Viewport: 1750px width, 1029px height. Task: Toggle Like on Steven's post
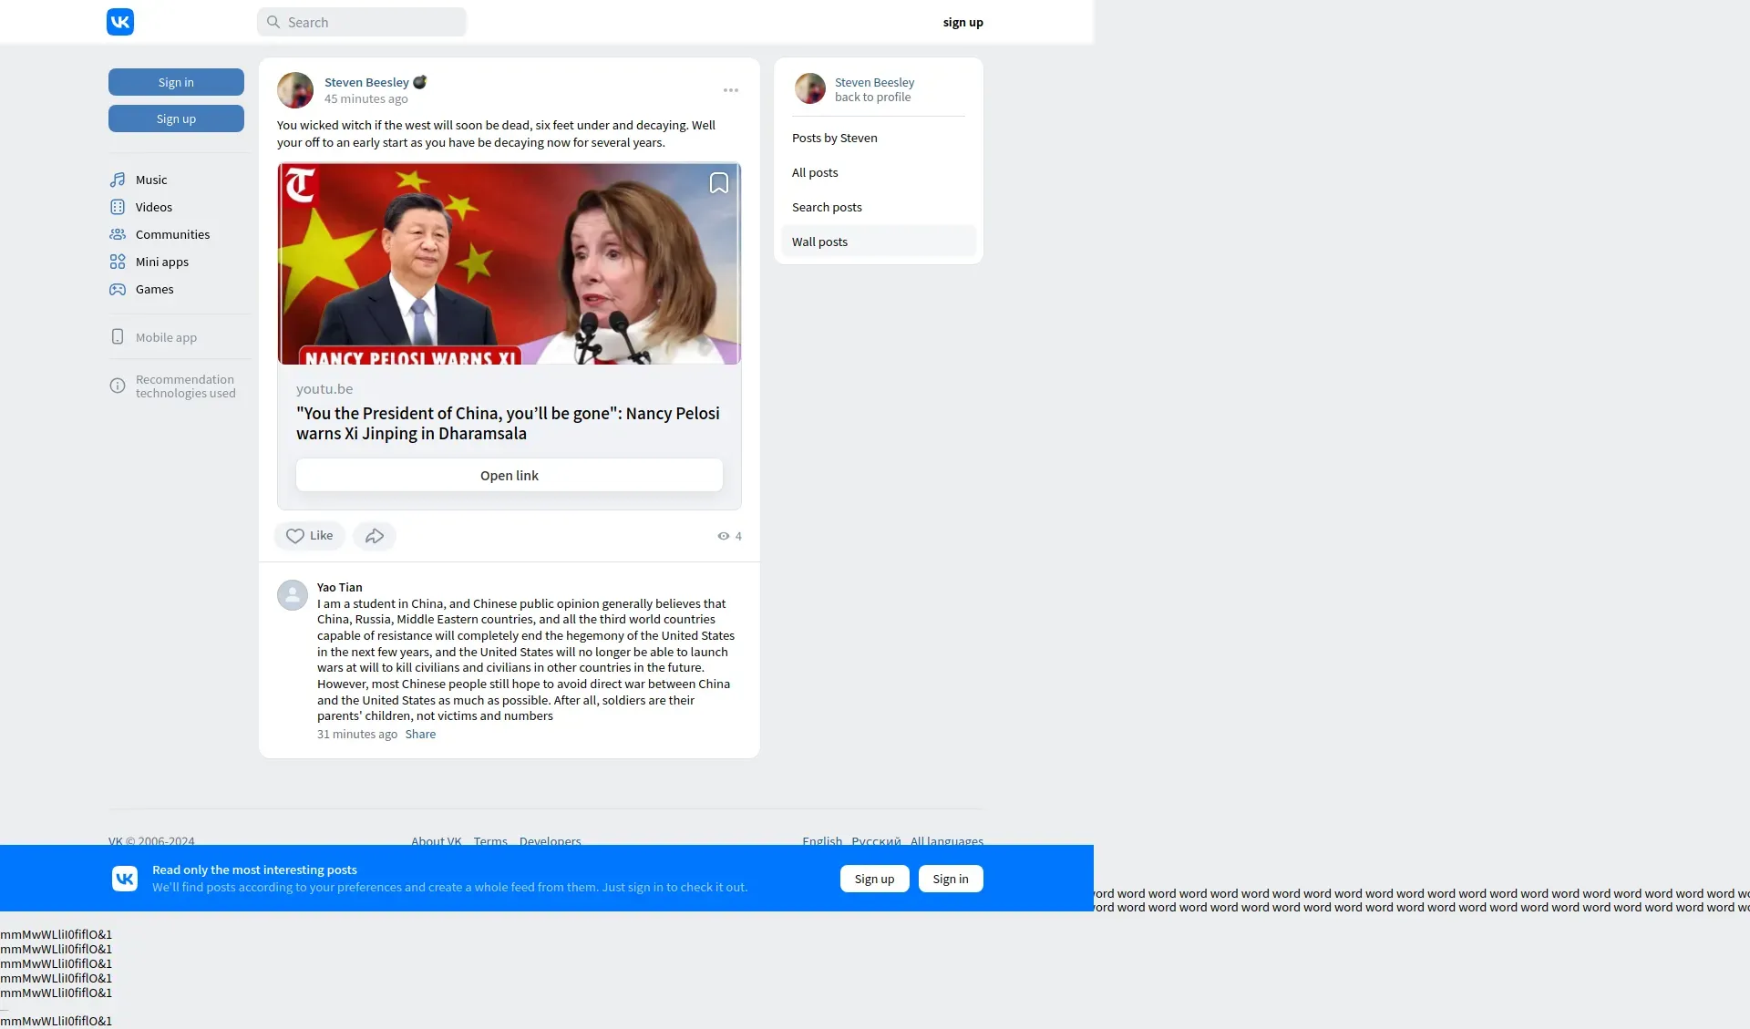pos(309,536)
